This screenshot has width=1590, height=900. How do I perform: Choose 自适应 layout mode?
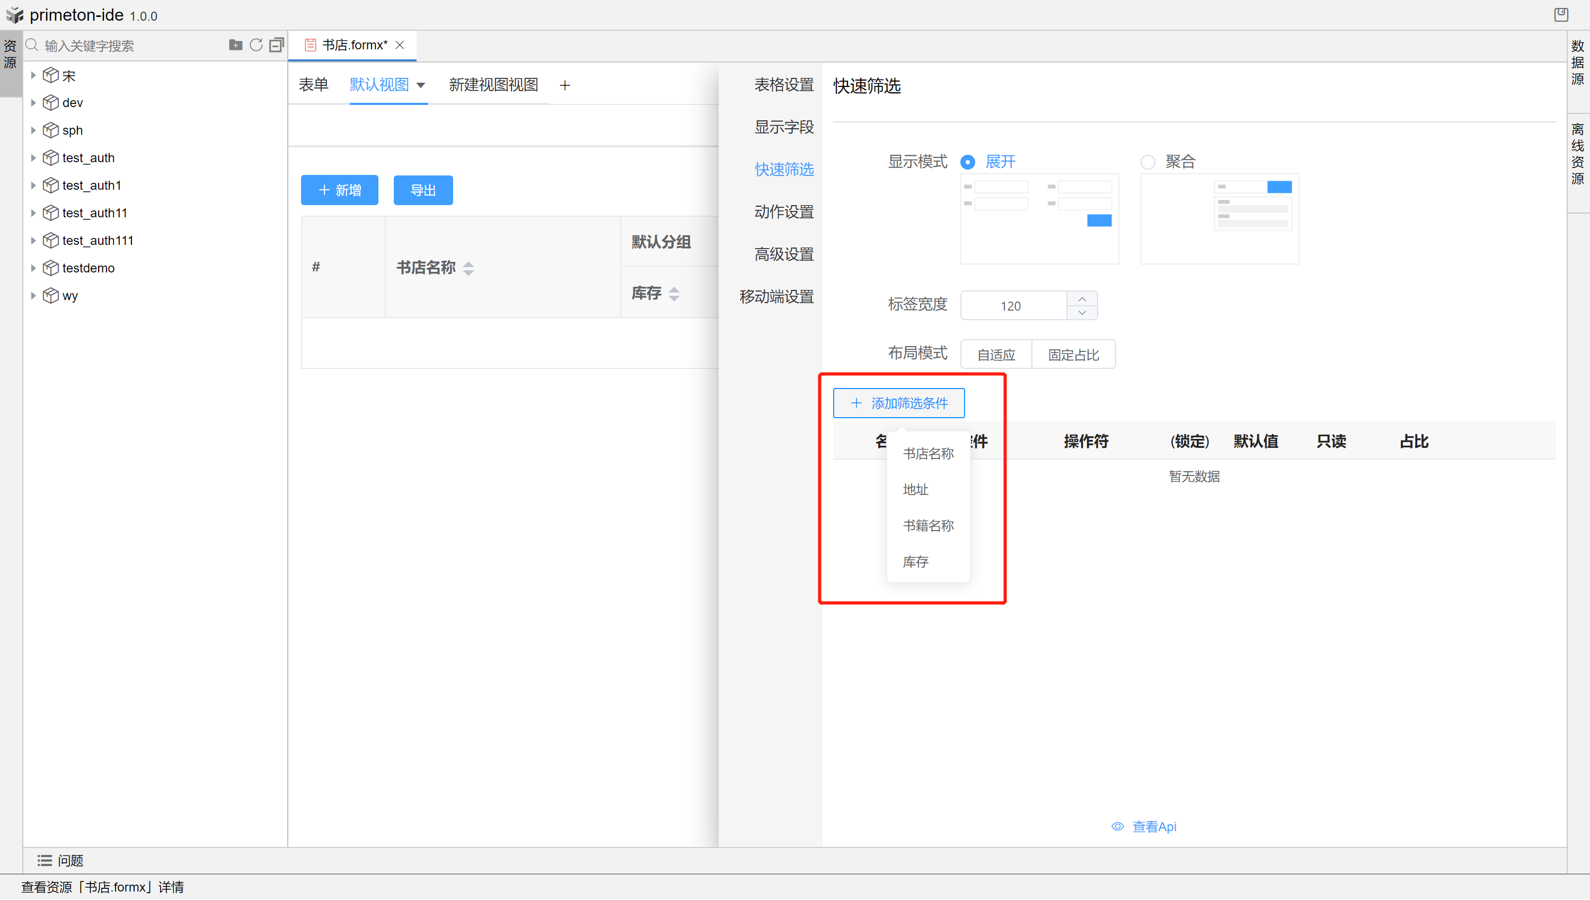[996, 355]
